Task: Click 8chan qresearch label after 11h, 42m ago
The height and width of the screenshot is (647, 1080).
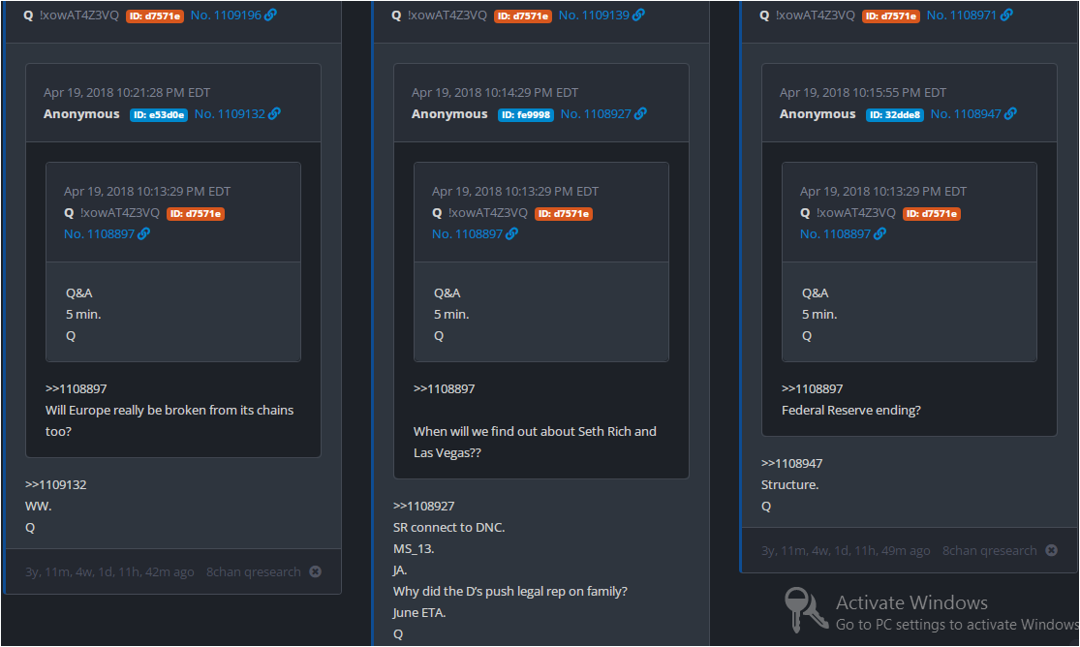Action: [254, 571]
